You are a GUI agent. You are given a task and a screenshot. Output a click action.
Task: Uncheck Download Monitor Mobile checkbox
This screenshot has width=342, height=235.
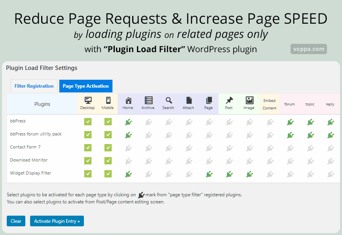point(108,161)
